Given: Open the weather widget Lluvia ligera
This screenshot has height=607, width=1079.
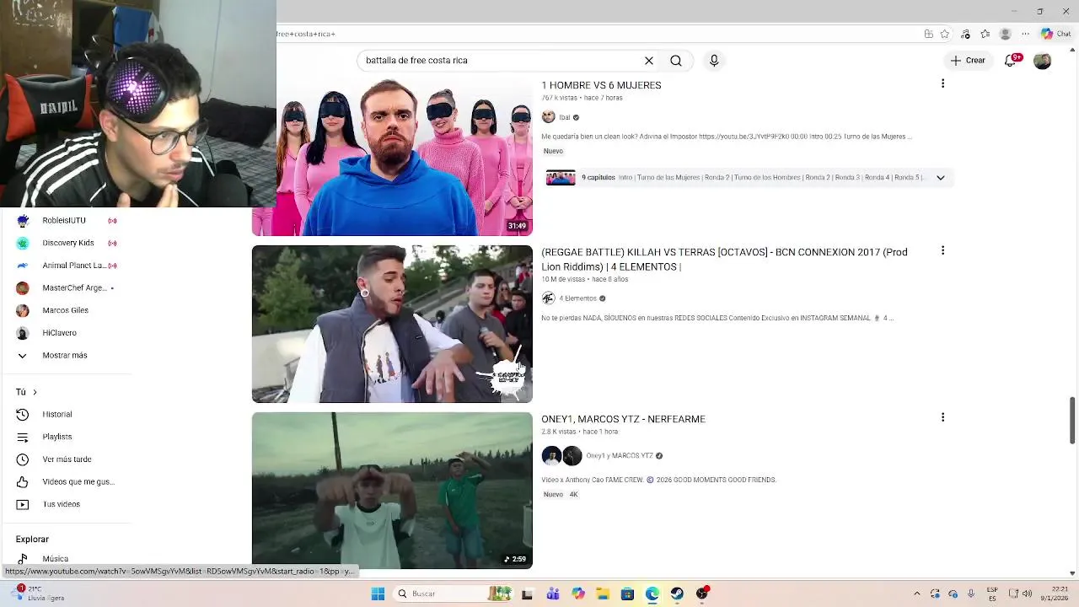Looking at the screenshot, I should (x=35, y=594).
